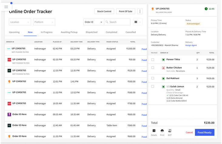Expand the column view chevron
Screen dimensions: 222x144
tap(140, 22)
